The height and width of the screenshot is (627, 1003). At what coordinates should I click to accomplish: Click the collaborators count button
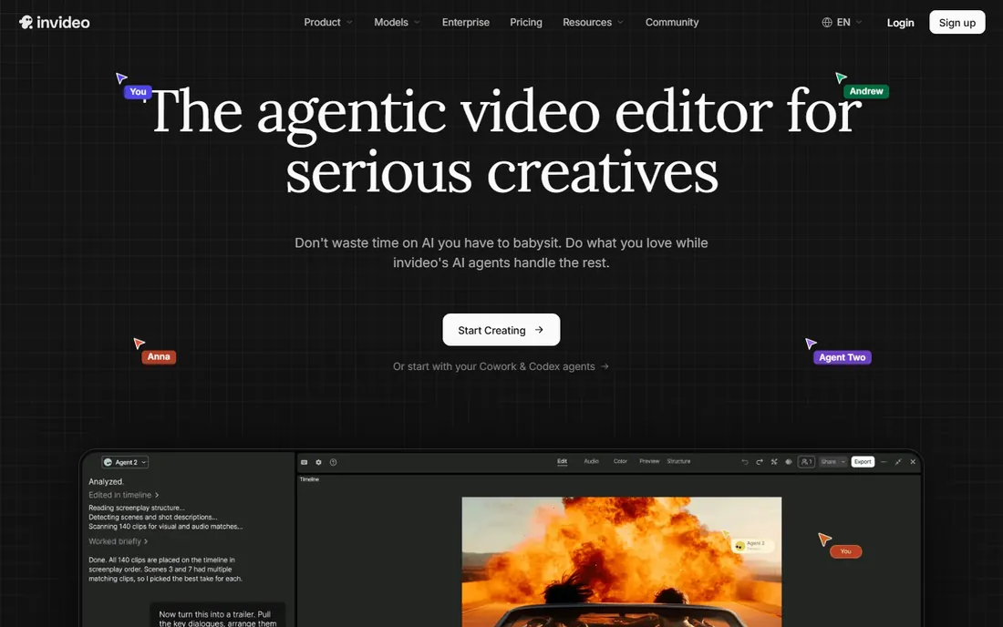pyautogui.click(x=807, y=462)
